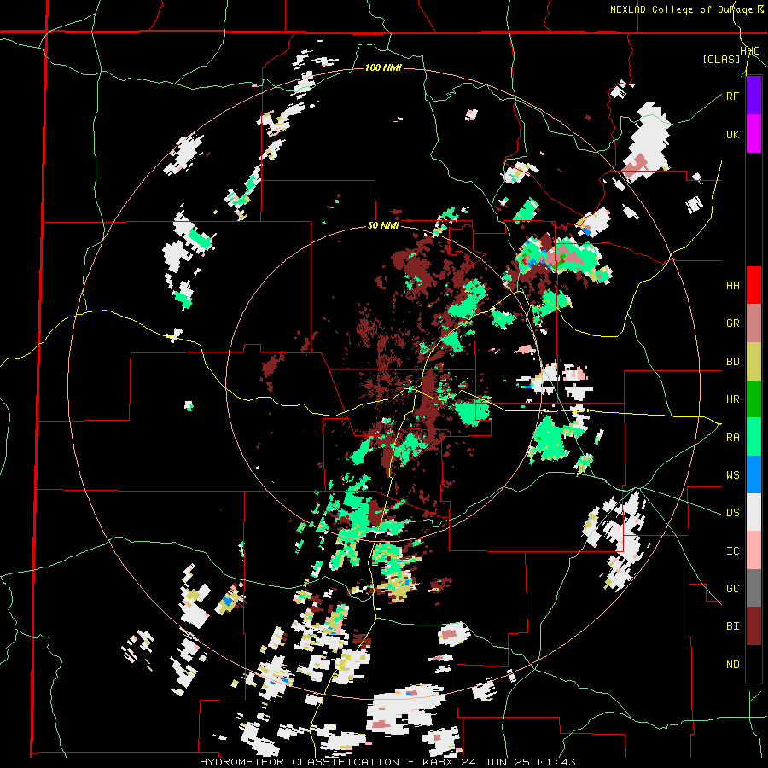Viewport: 768px width, 768px height.
Task: Click the BI legend label
Action: [x=732, y=626]
